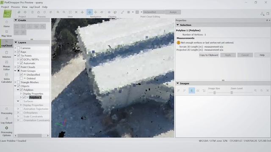Click the four-corner focus icon in View group
Image resolution: width=271 pixels, height=152 pixels.
[70, 12]
